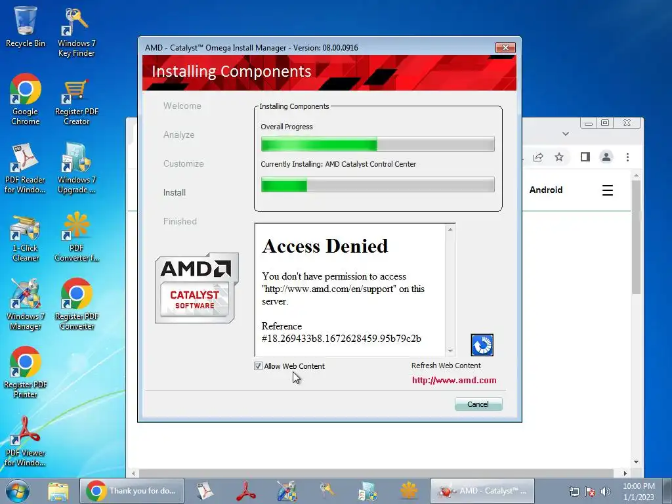This screenshot has width=672, height=504.
Task: Click the network status tray icon
Action: [x=574, y=492]
